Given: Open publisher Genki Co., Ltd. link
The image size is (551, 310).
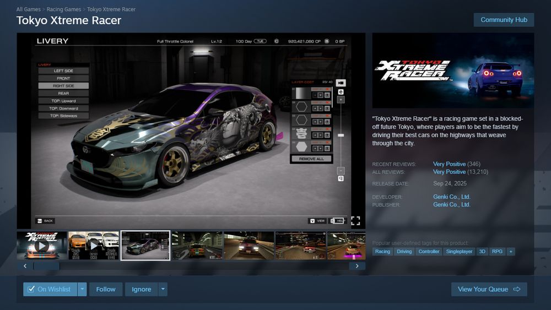Looking at the screenshot, I should (452, 204).
